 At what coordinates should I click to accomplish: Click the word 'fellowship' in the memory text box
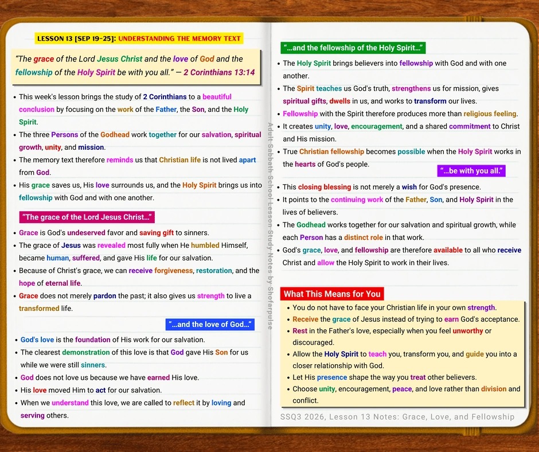pos(34,72)
